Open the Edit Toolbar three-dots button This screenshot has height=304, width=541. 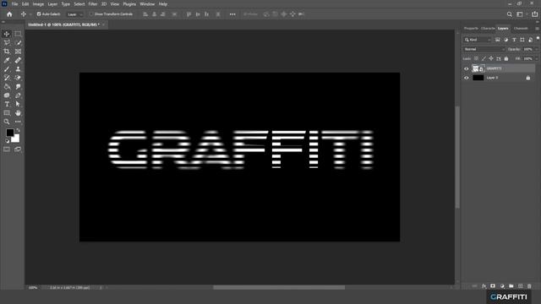(x=18, y=122)
